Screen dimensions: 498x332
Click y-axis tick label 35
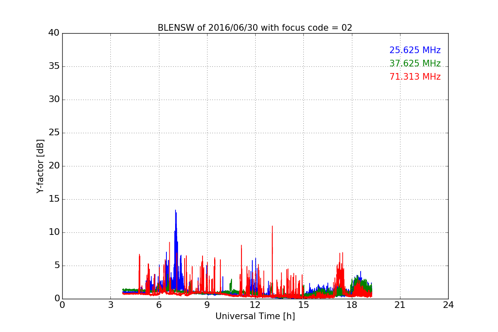[54, 66]
